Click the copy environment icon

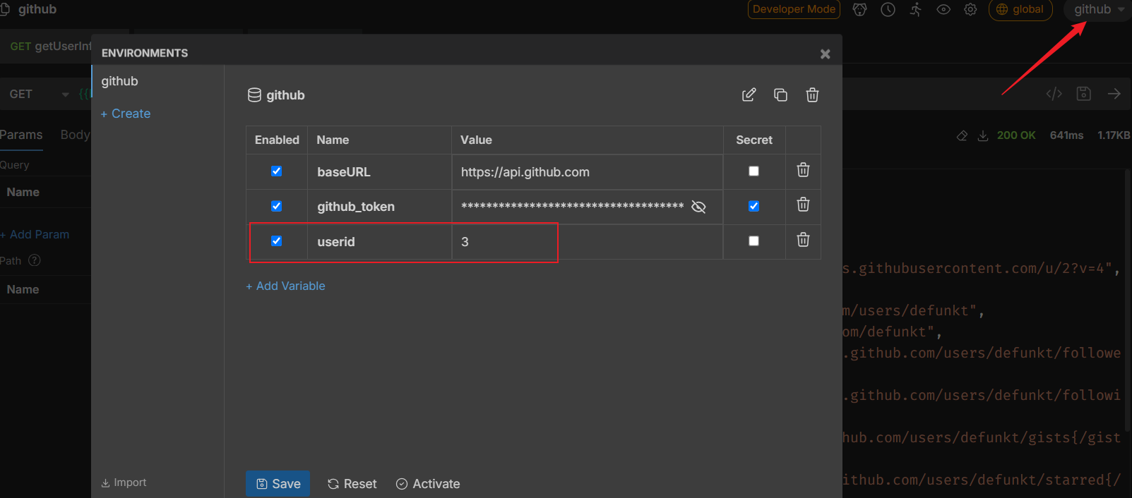[780, 95]
